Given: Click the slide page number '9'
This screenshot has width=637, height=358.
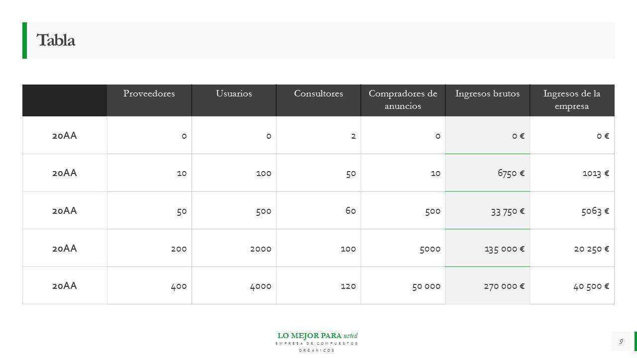Looking at the screenshot, I should 621,342.
